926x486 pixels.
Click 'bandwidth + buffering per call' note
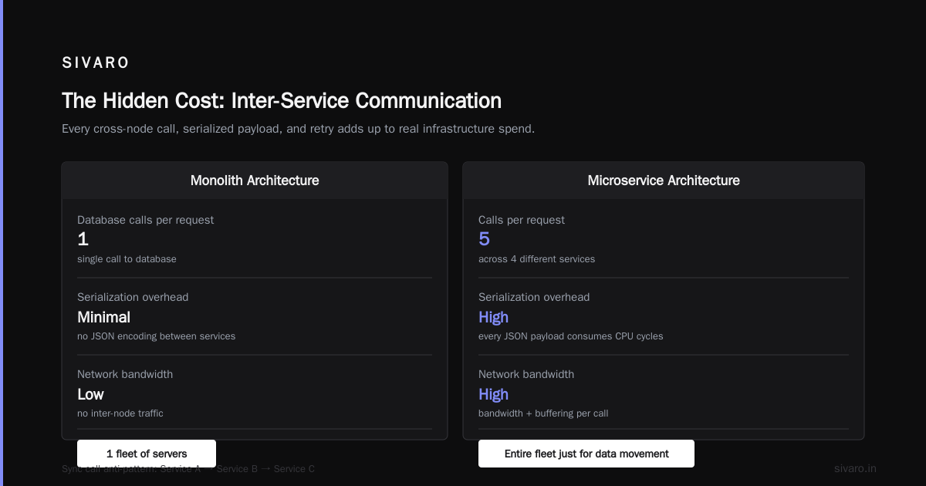click(x=543, y=413)
